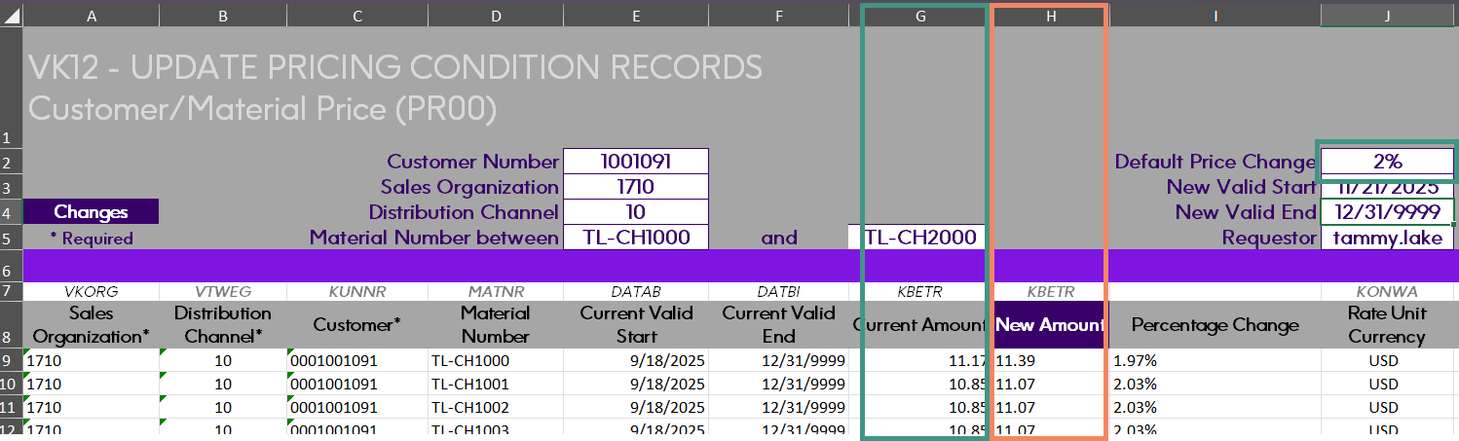Click the Distribution Channel input cell in row 4
This screenshot has height=441, width=1459.
point(635,212)
